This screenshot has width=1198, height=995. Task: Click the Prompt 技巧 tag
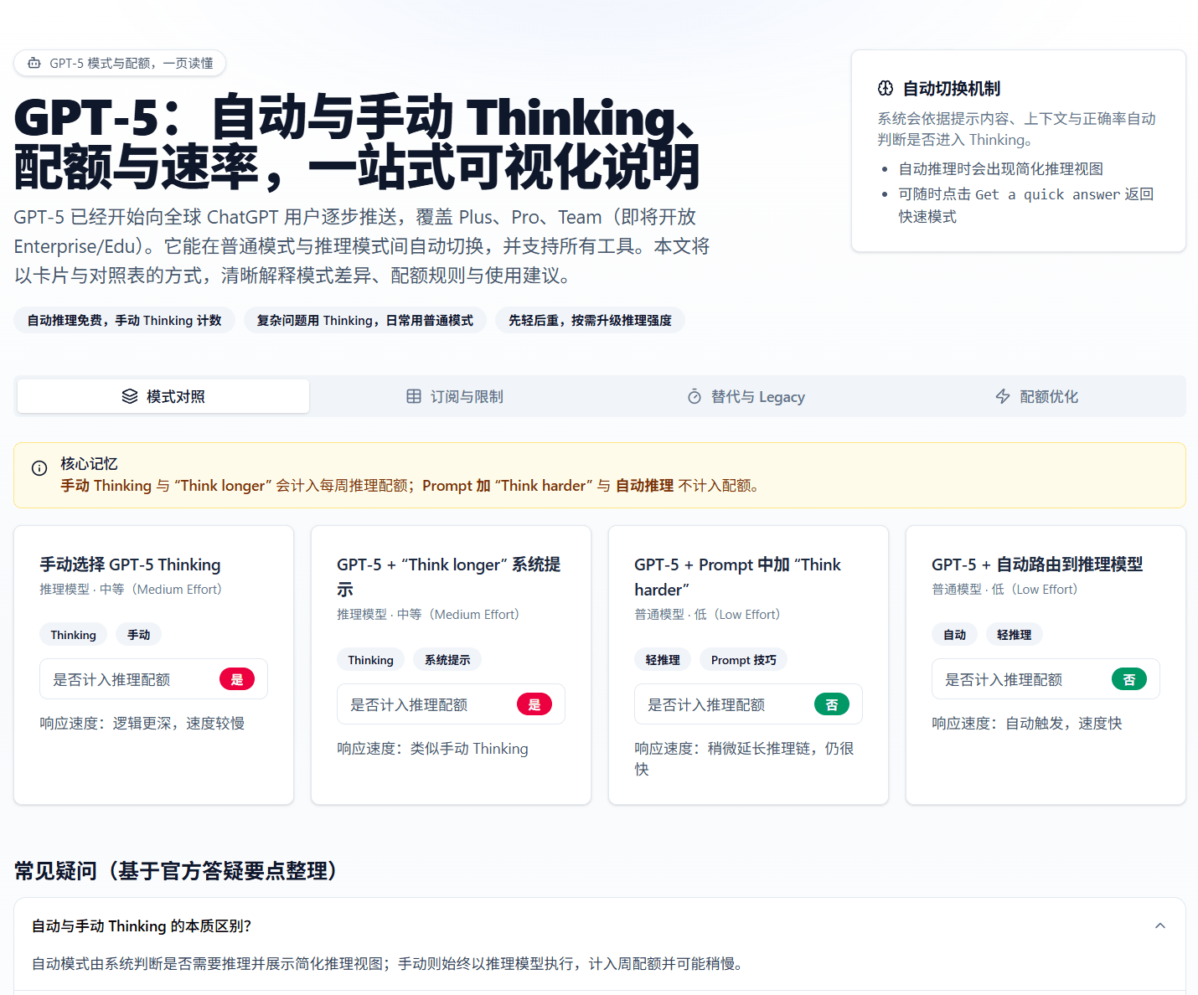click(x=744, y=659)
